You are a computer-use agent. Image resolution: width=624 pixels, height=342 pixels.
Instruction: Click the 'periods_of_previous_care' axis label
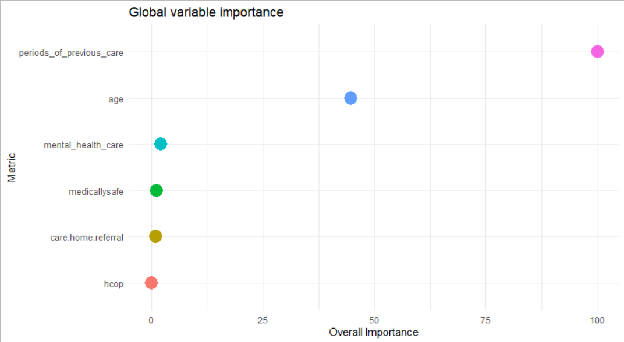pyautogui.click(x=71, y=52)
